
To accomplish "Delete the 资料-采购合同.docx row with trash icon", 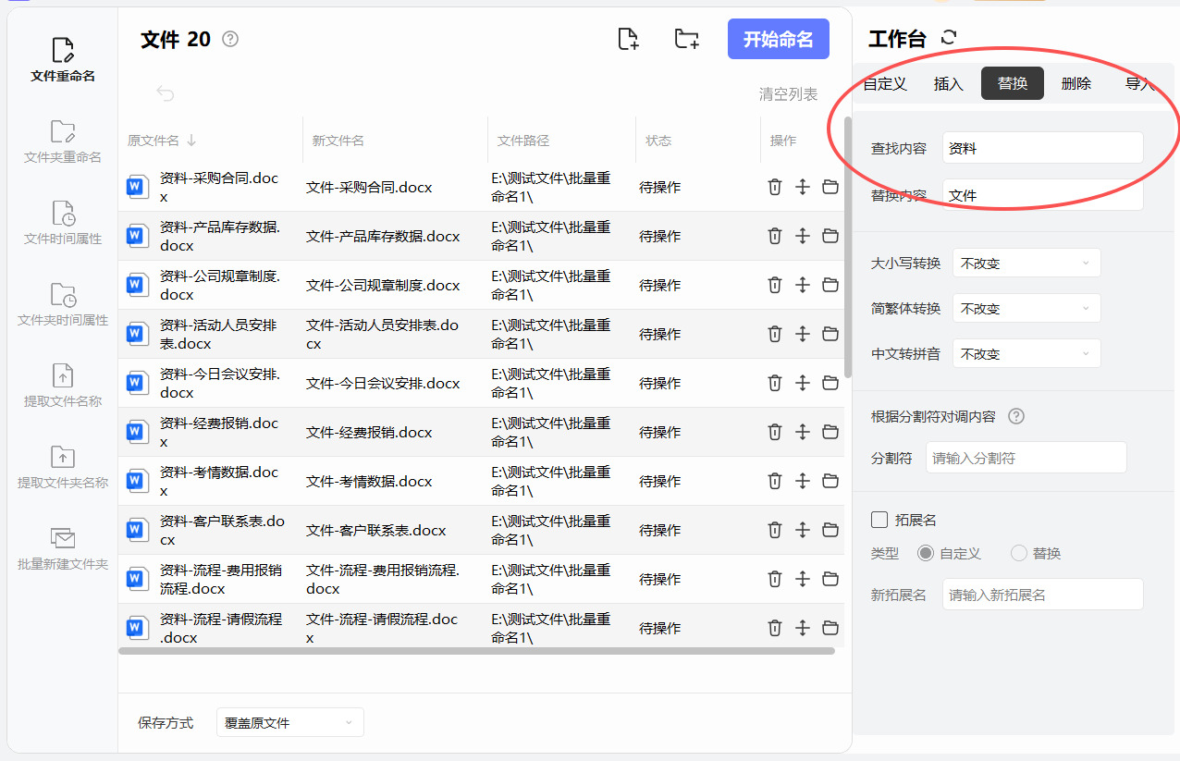I will [x=775, y=187].
